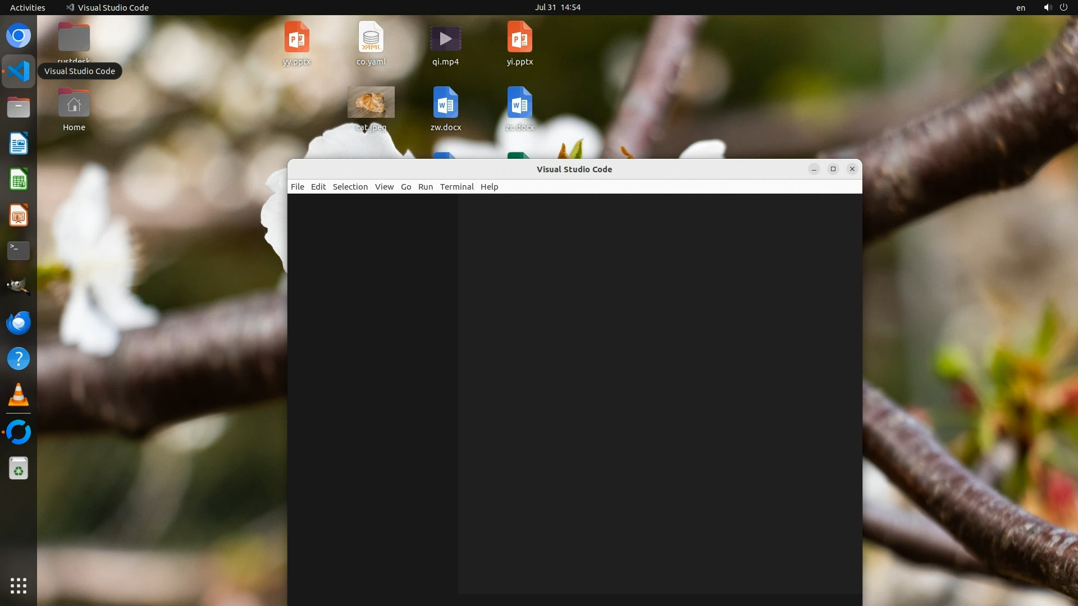This screenshot has height=606, width=1078.
Task: Open the Terminal menu in VS Code
Action: coord(456,187)
